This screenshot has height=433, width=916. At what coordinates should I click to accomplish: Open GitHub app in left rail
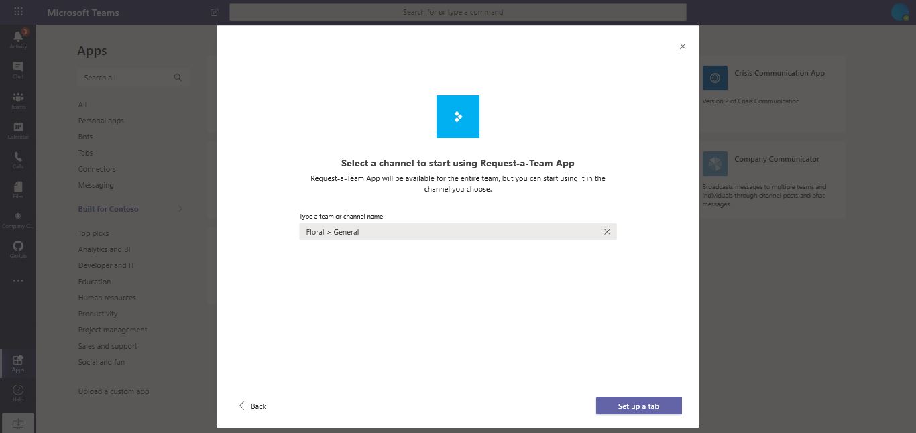(18, 249)
